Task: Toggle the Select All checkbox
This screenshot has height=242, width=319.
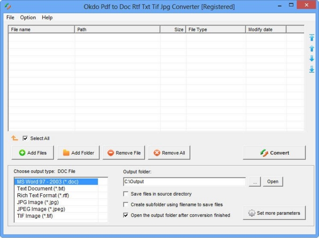Action: (x=25, y=138)
